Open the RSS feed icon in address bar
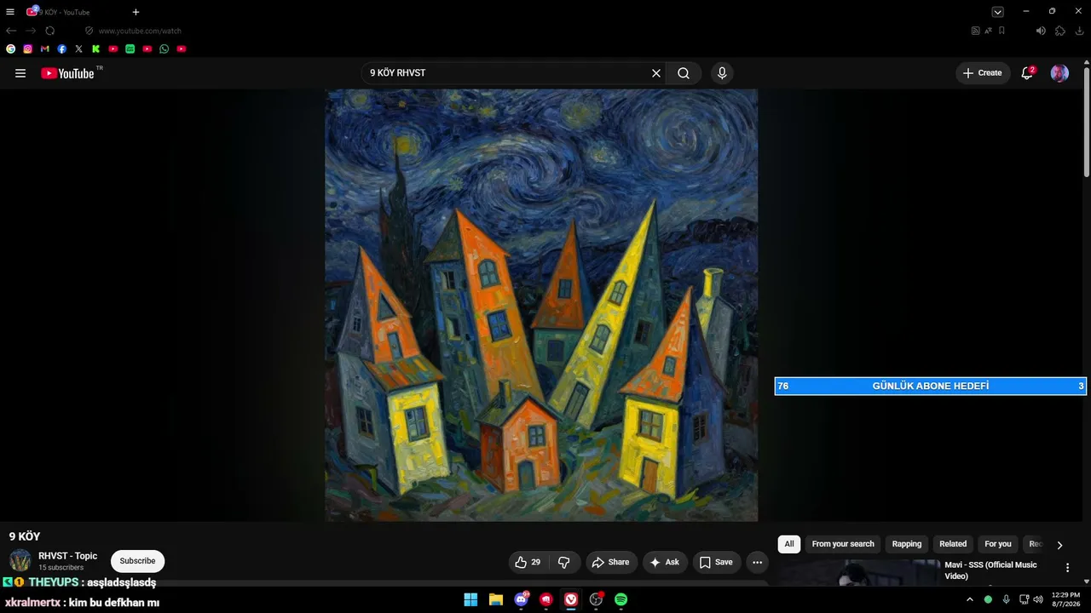 click(976, 31)
